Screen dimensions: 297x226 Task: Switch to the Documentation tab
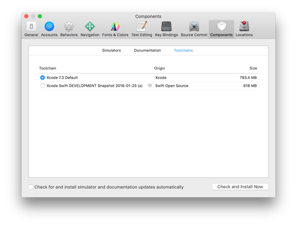click(147, 50)
